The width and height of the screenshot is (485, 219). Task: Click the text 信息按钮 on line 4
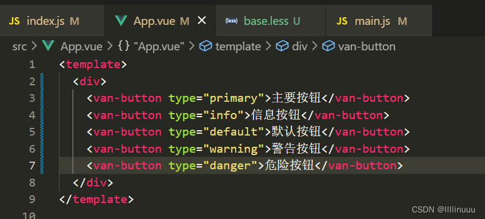tap(276, 115)
